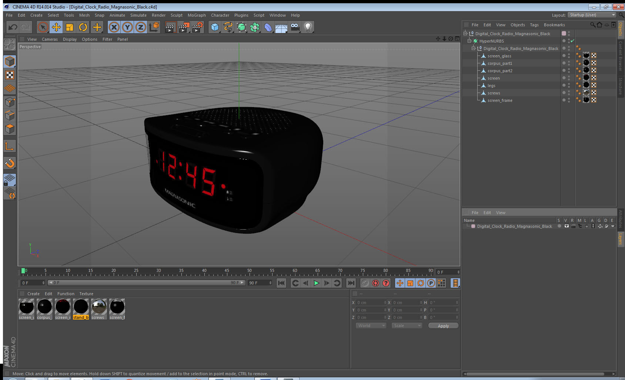Screen dimensions: 625x380
Task: Click the screen_glass material tag
Action: tap(586, 56)
